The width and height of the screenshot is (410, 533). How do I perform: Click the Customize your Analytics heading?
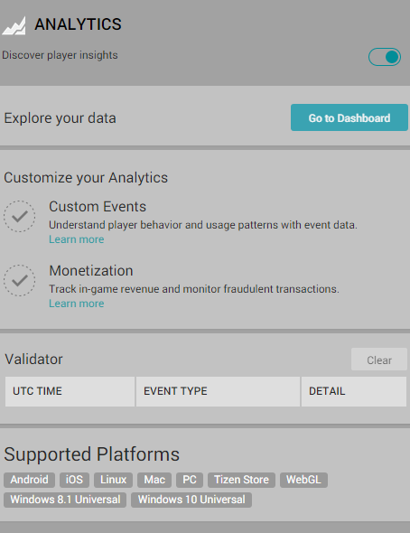86,178
